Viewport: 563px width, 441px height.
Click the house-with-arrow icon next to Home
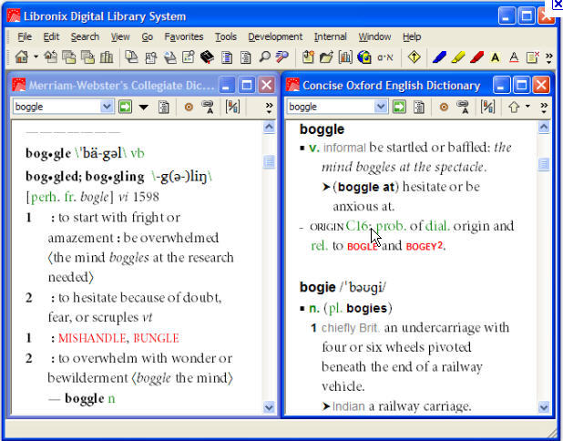pyautogui.click(x=51, y=56)
